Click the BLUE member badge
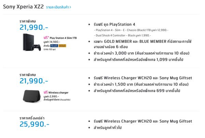Viewport: 205px width, 138px height. (54, 46)
